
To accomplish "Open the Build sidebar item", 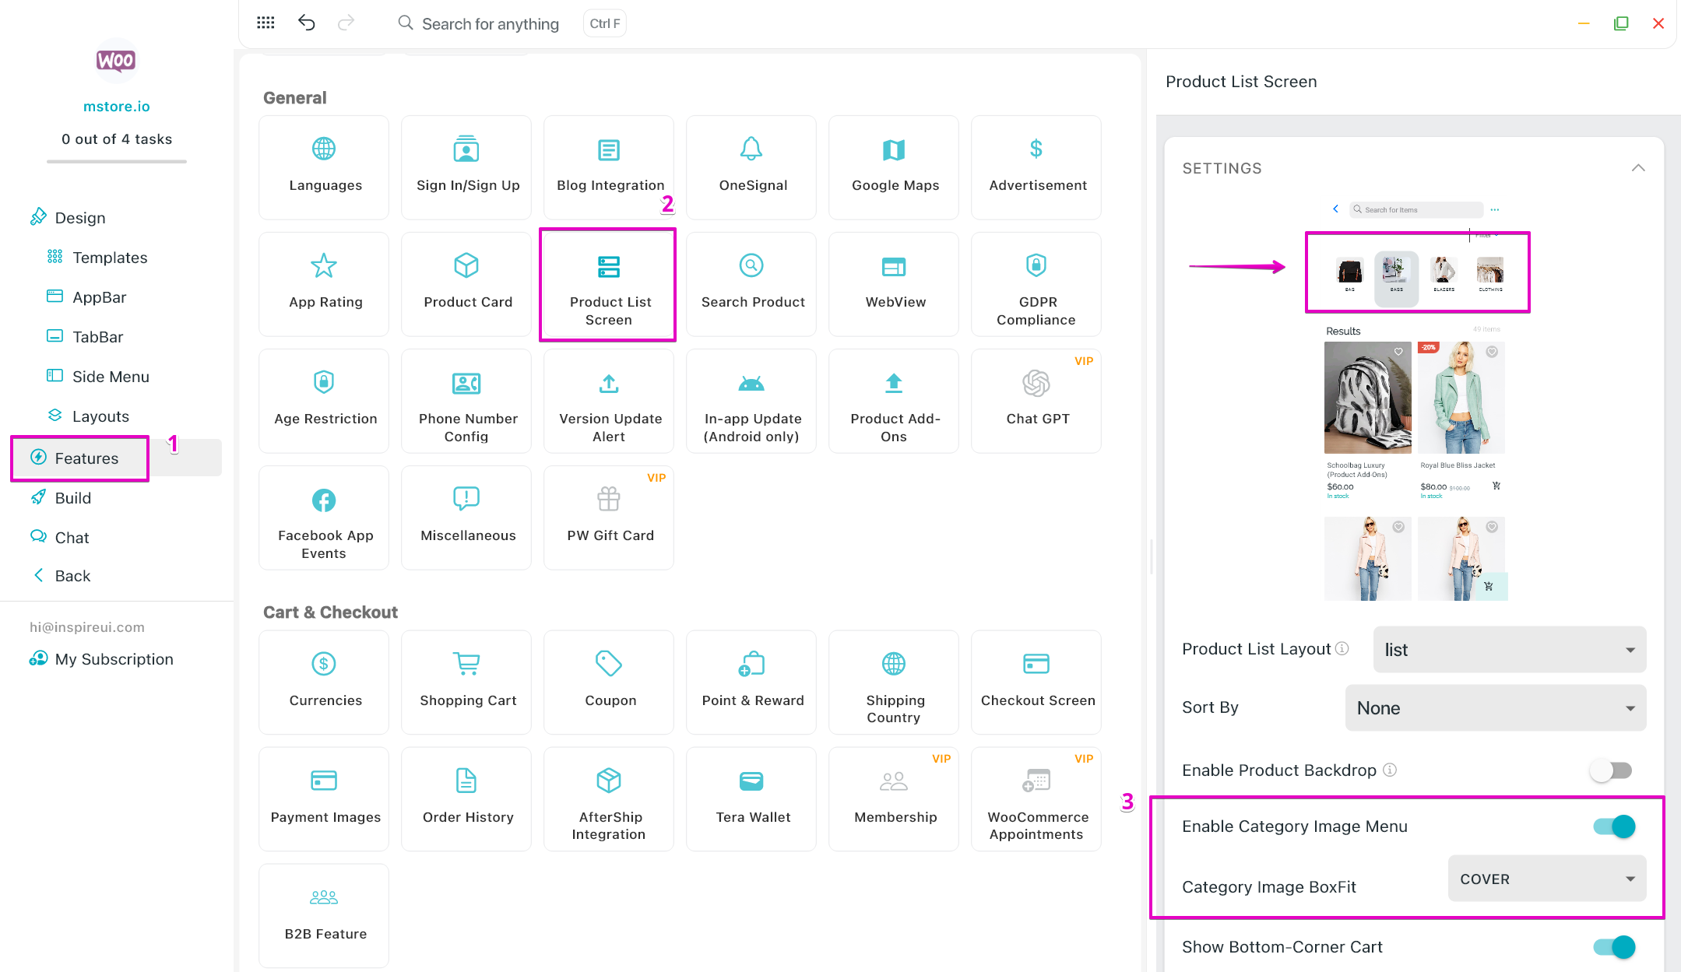I will pos(72,498).
